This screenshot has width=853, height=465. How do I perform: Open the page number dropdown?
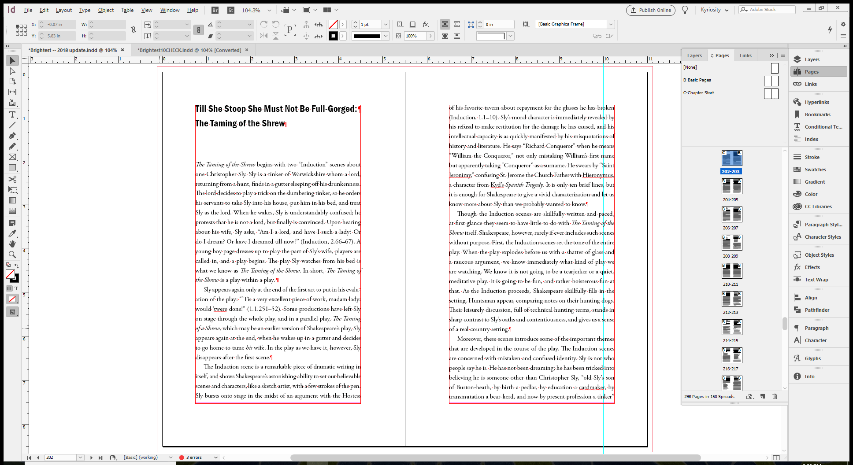81,458
